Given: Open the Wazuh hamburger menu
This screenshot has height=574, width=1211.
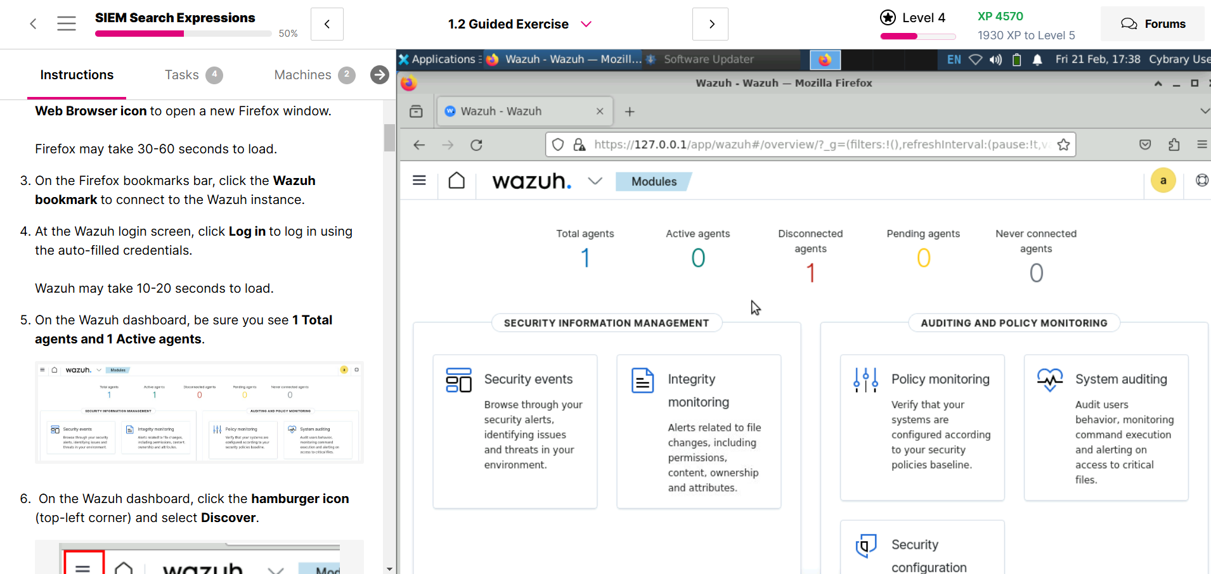Looking at the screenshot, I should (x=419, y=181).
